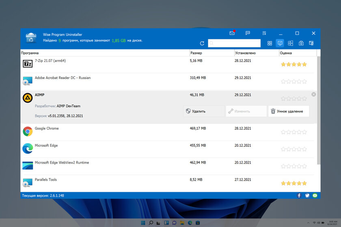Open the last icon in the view toolbar
The image size is (341, 227).
(311, 43)
